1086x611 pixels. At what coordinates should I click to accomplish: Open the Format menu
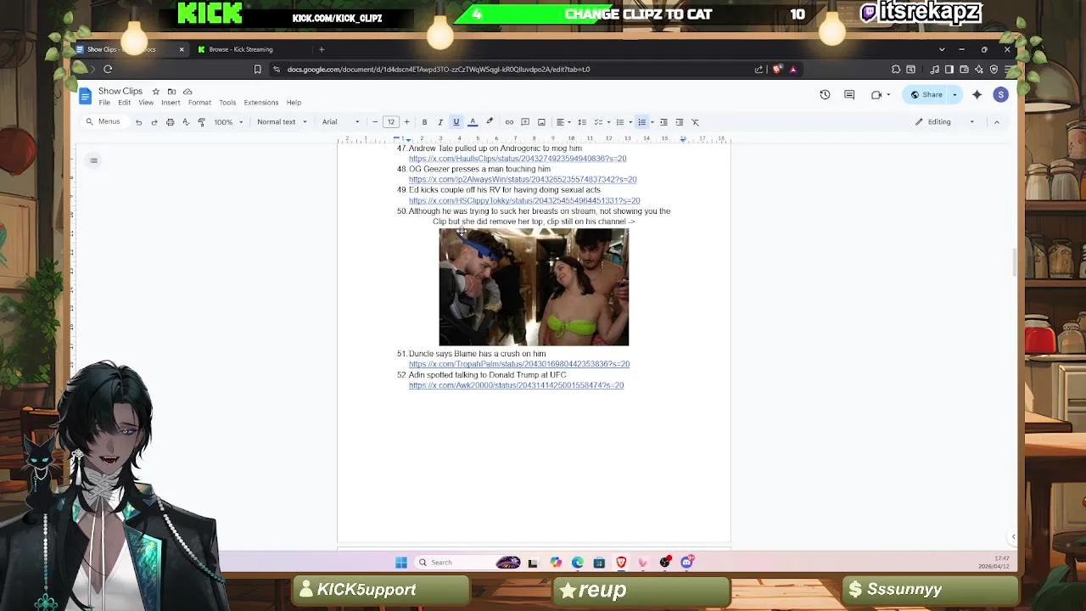(x=199, y=103)
